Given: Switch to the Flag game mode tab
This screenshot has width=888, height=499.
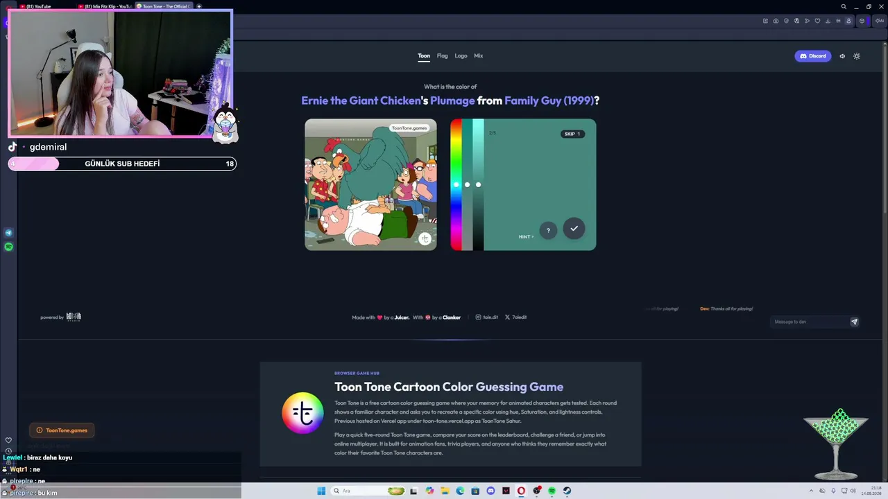Looking at the screenshot, I should tap(442, 56).
